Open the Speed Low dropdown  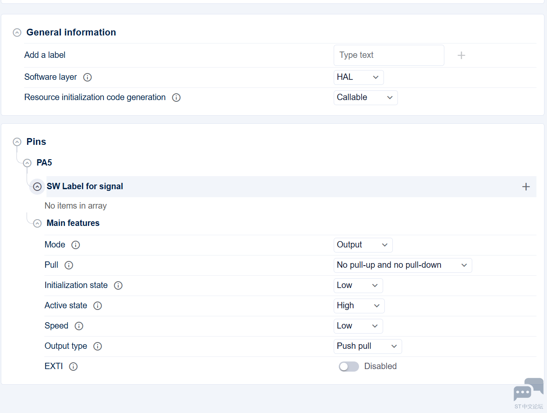coord(358,326)
